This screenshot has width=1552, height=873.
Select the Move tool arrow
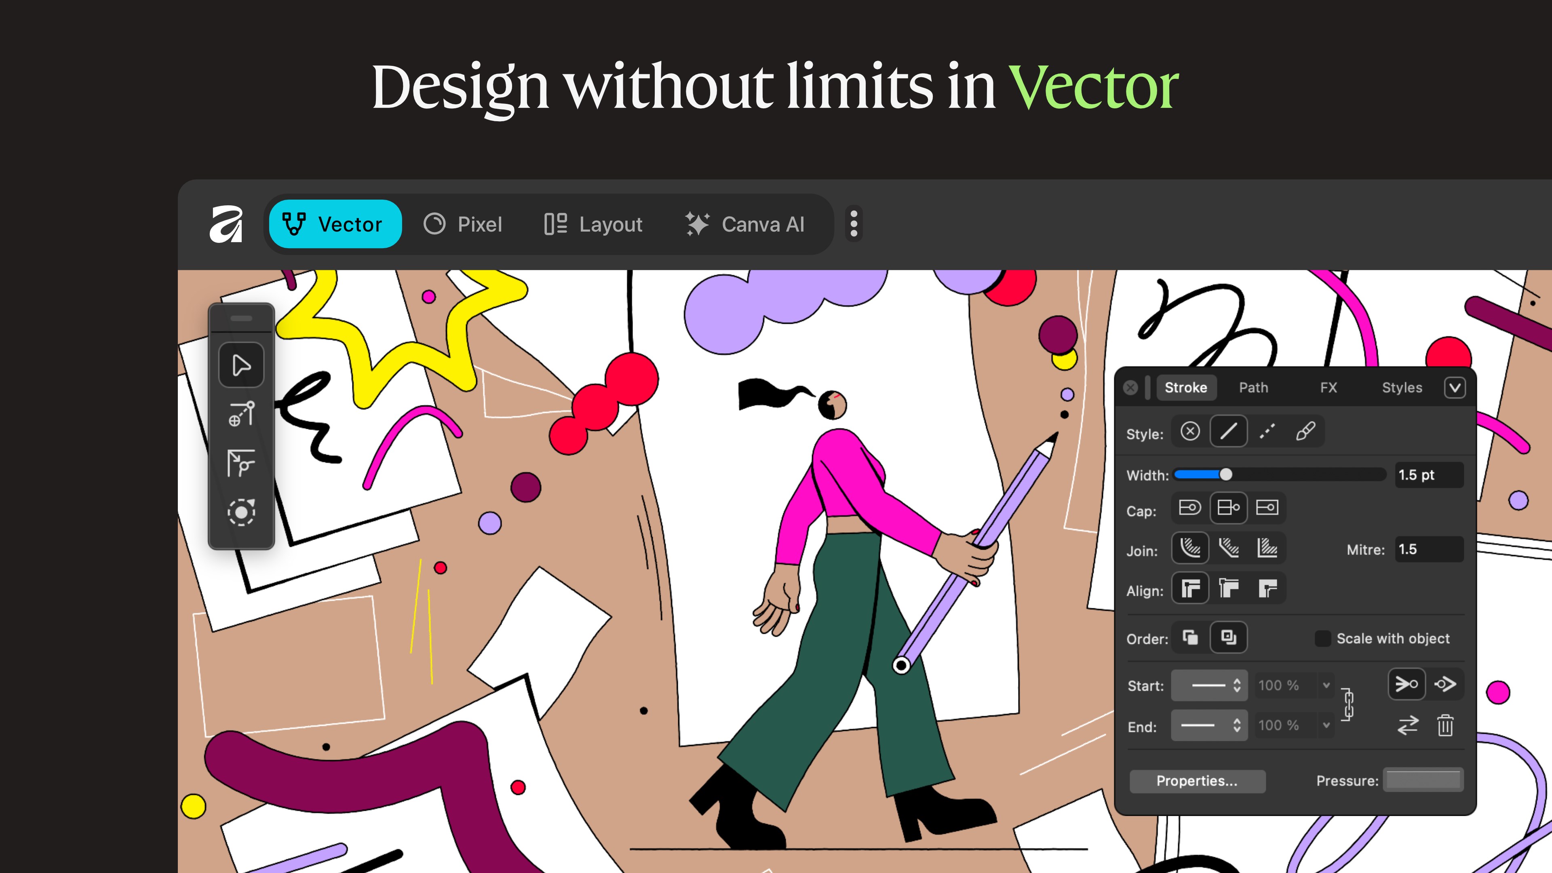point(241,365)
